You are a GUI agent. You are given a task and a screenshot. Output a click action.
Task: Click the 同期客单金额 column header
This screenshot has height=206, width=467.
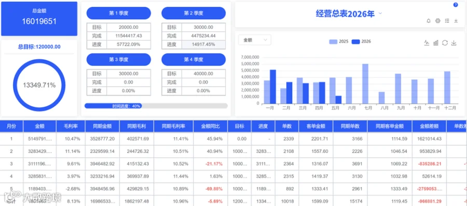[x=390, y=126]
